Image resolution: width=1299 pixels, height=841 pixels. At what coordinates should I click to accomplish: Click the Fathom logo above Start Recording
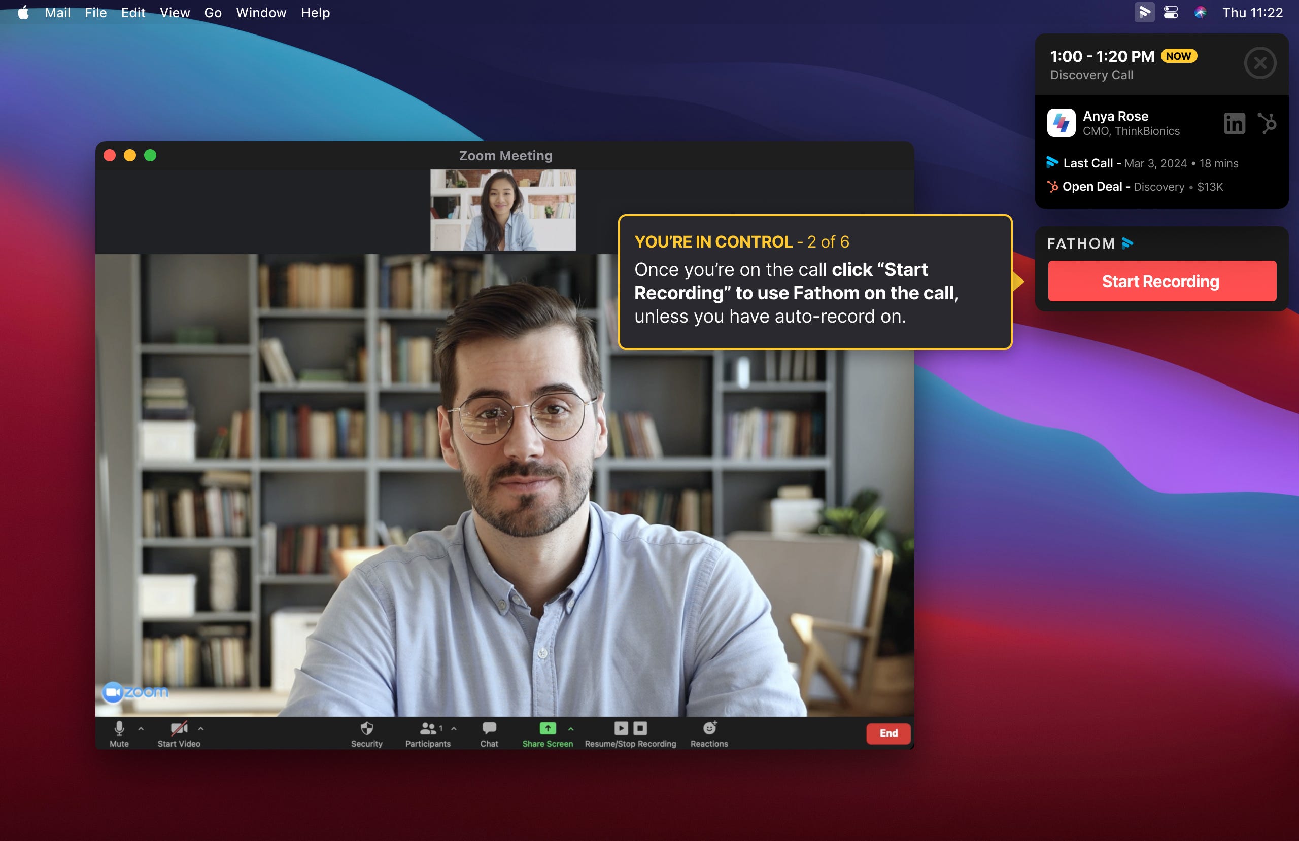point(1090,243)
